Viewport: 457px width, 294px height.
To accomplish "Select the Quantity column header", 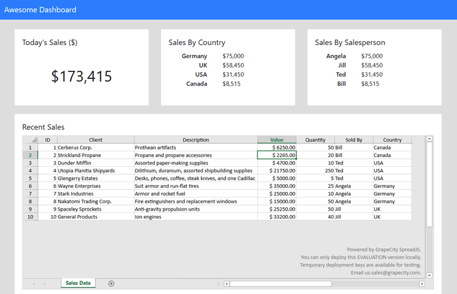I will (315, 139).
